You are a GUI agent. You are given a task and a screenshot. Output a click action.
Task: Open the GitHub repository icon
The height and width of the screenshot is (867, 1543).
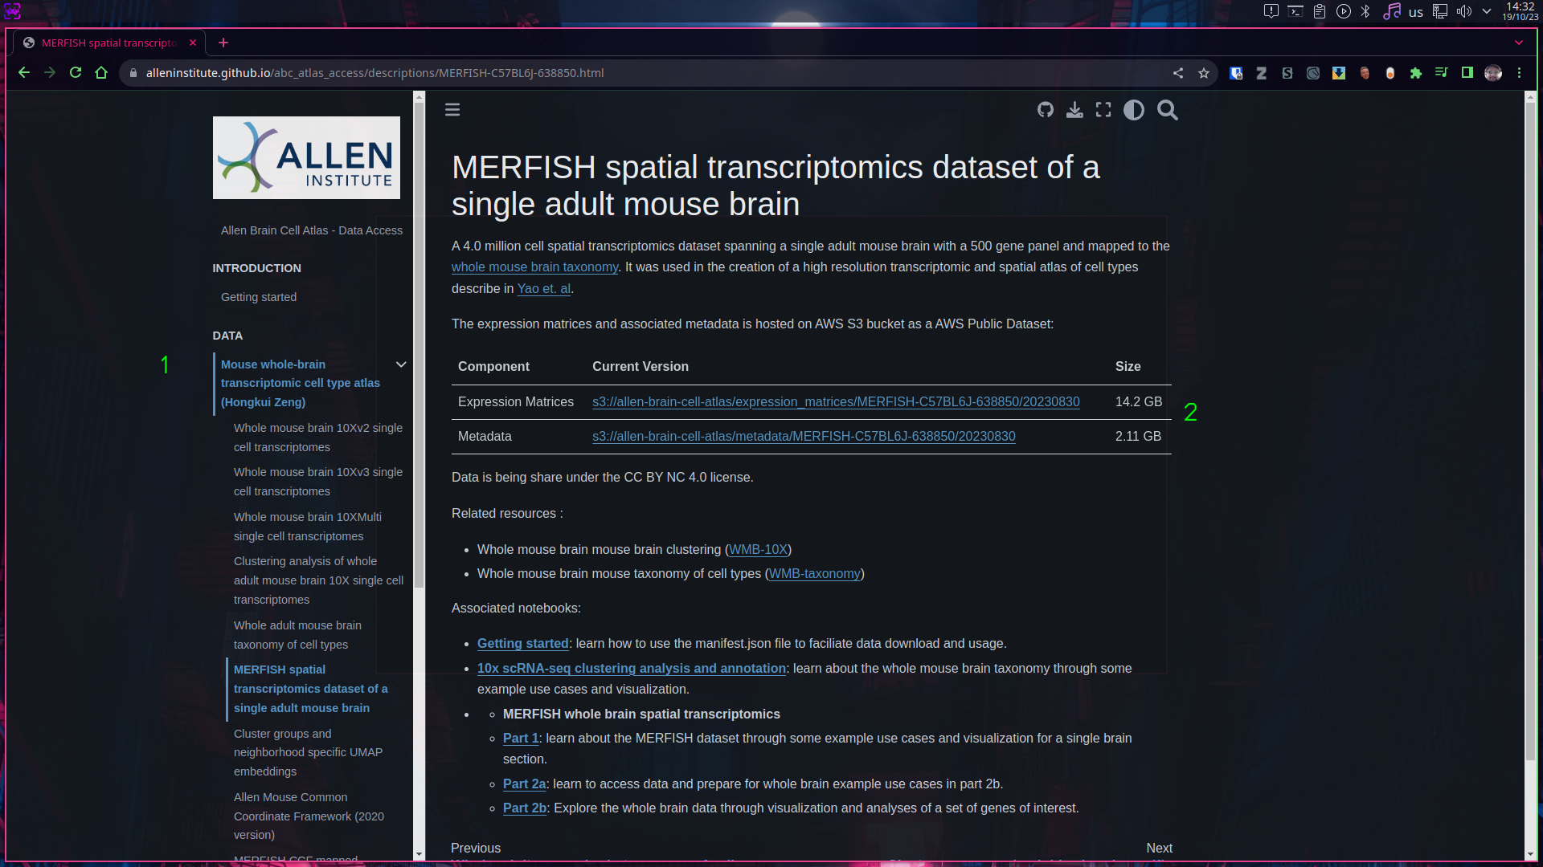point(1045,110)
